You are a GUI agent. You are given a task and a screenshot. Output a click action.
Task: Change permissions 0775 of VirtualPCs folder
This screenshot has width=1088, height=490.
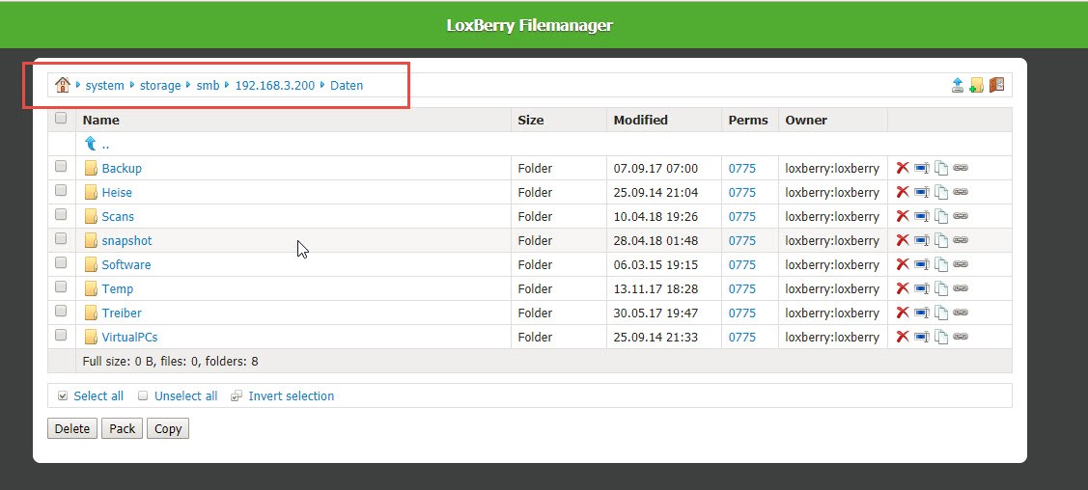tap(741, 338)
